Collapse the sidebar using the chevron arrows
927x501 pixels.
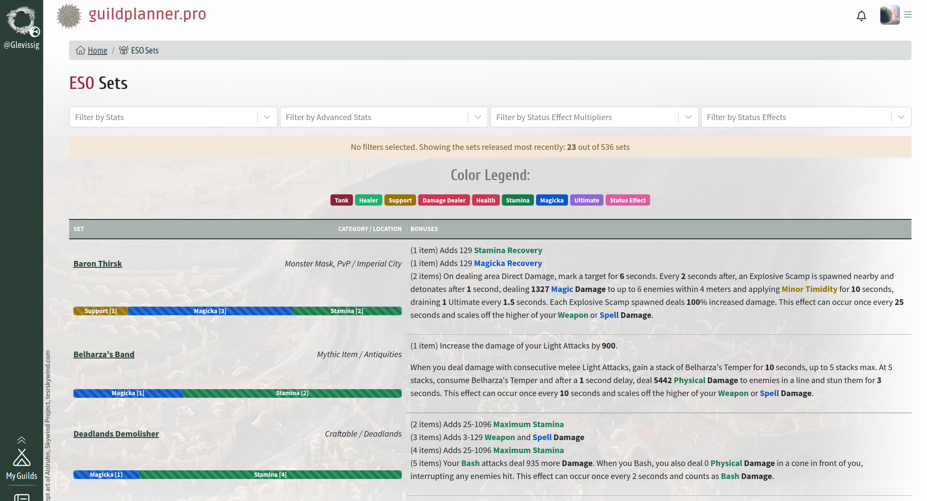click(x=21, y=440)
